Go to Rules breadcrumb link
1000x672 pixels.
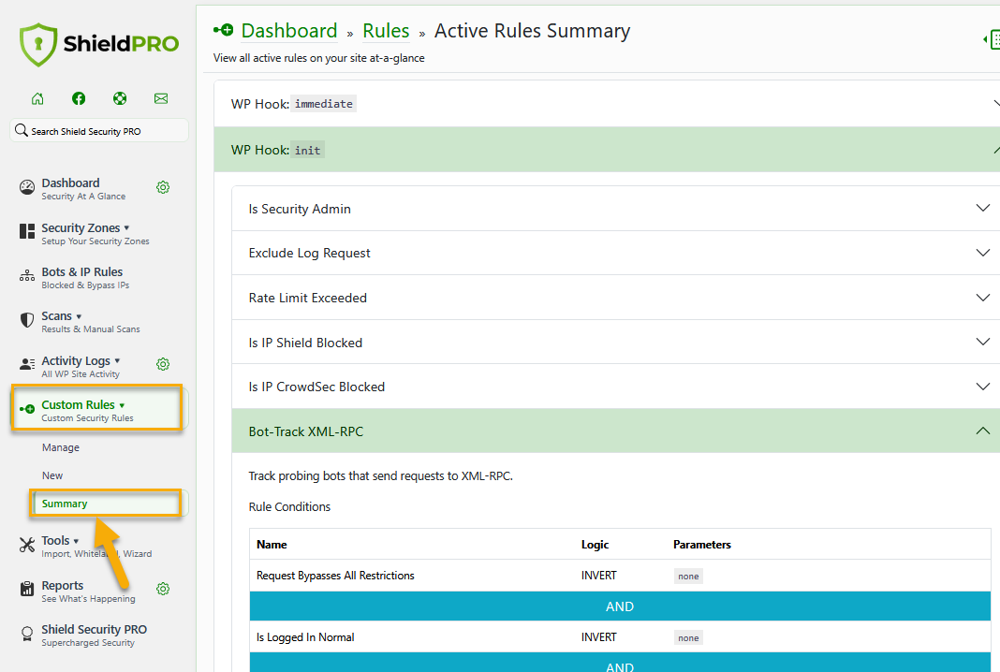[386, 31]
